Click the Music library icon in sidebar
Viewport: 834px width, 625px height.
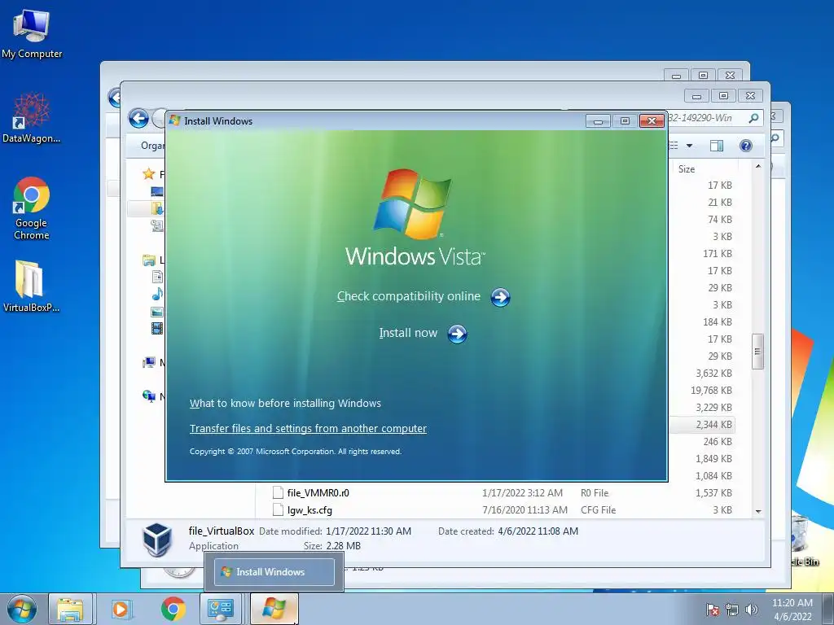157,294
